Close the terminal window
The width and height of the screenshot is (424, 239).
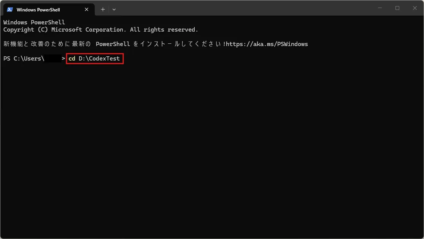click(x=414, y=8)
